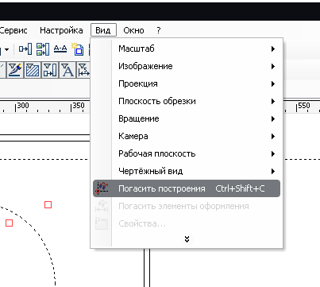Click the icon beside Погасить построения
Screen dimensions: 320x287
102,188
